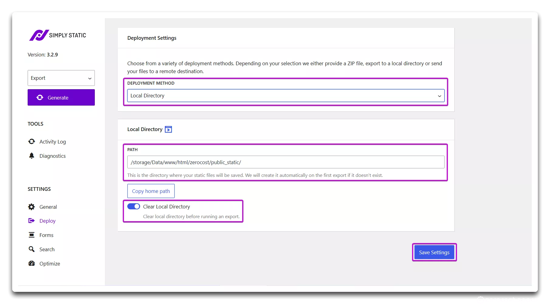The width and height of the screenshot is (550, 304).
Task: Open the Export type dropdown
Action: pyautogui.click(x=61, y=78)
